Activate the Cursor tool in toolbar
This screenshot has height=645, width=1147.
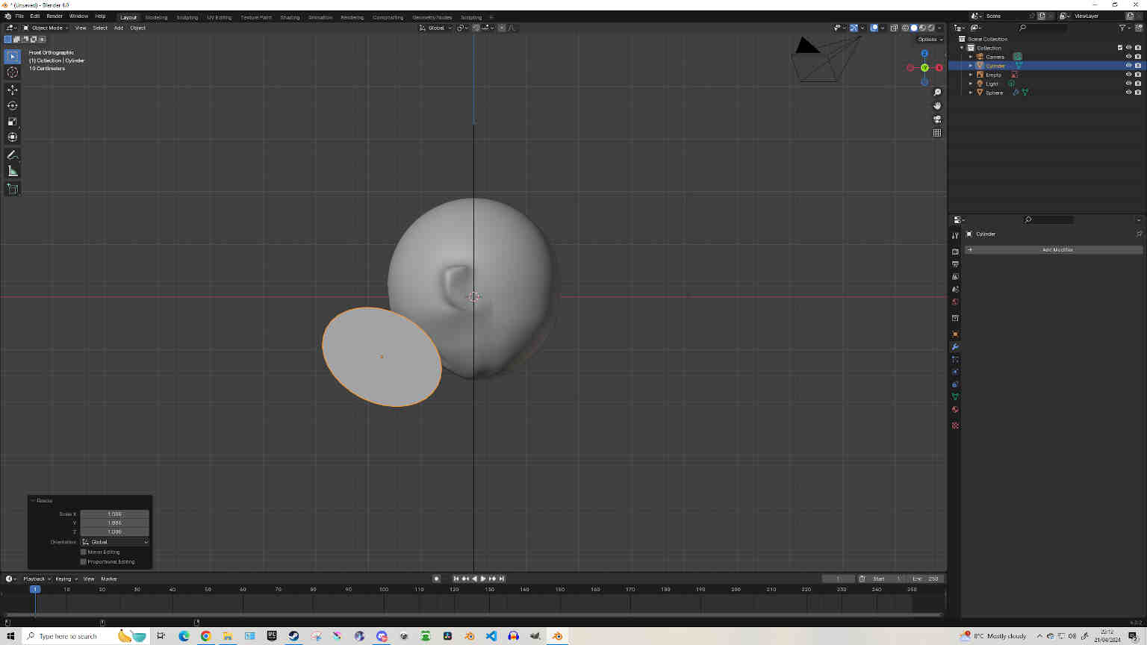[x=13, y=72]
